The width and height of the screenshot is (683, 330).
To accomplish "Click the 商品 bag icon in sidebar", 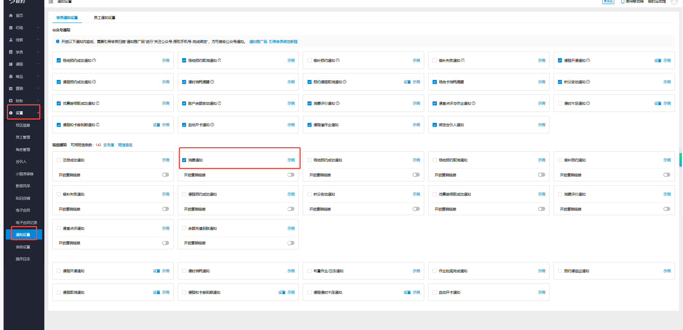I will pyautogui.click(x=11, y=77).
